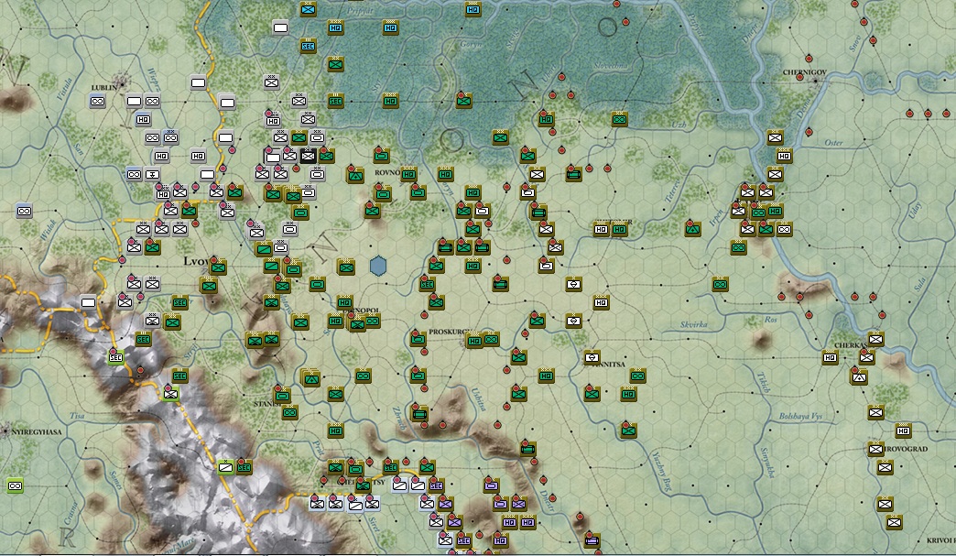Select the green armored counter right of Proskurov HQ
This screenshot has height=556, width=956.
pos(491,339)
